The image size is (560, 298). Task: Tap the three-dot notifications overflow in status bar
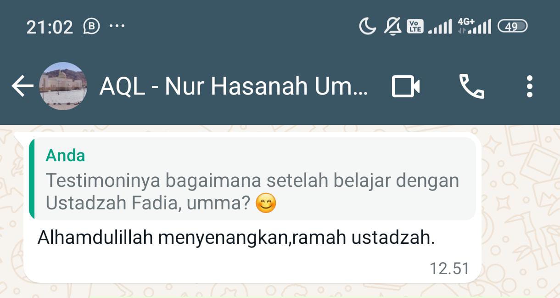(117, 26)
